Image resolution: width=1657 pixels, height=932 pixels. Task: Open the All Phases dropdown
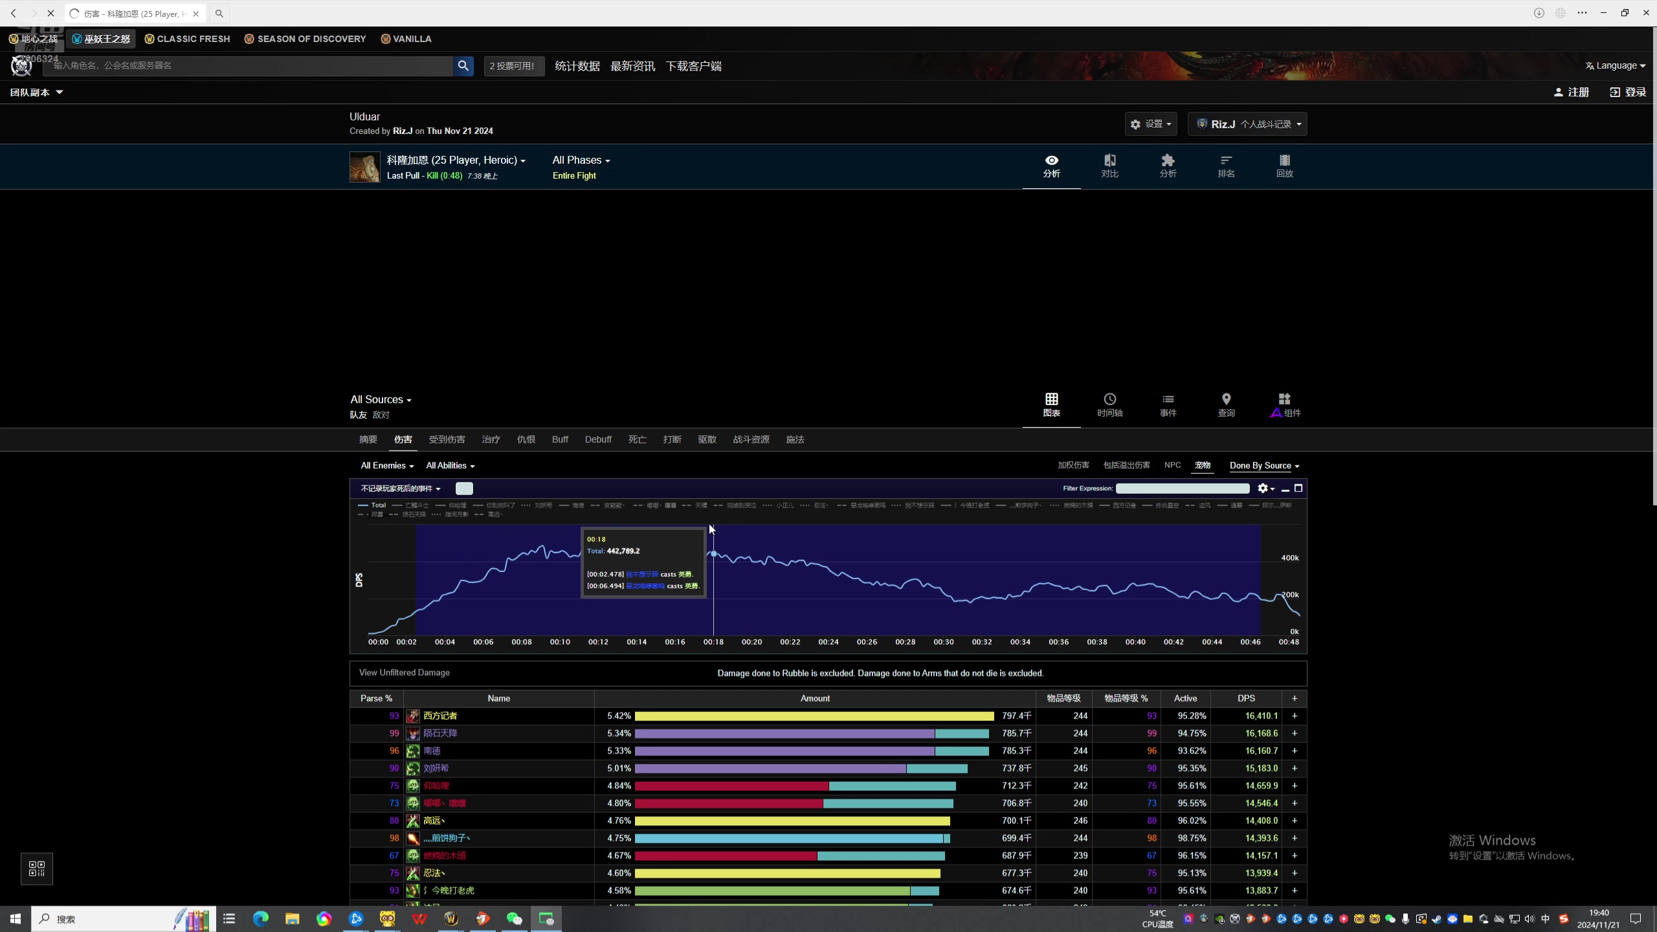click(x=581, y=160)
